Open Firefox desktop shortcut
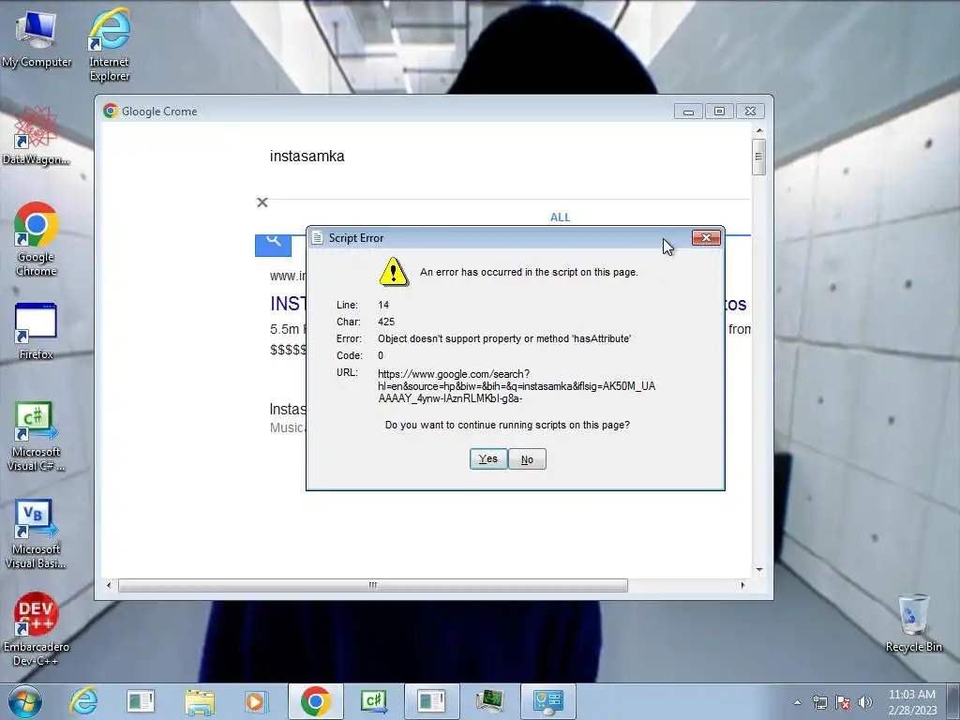 (x=37, y=331)
